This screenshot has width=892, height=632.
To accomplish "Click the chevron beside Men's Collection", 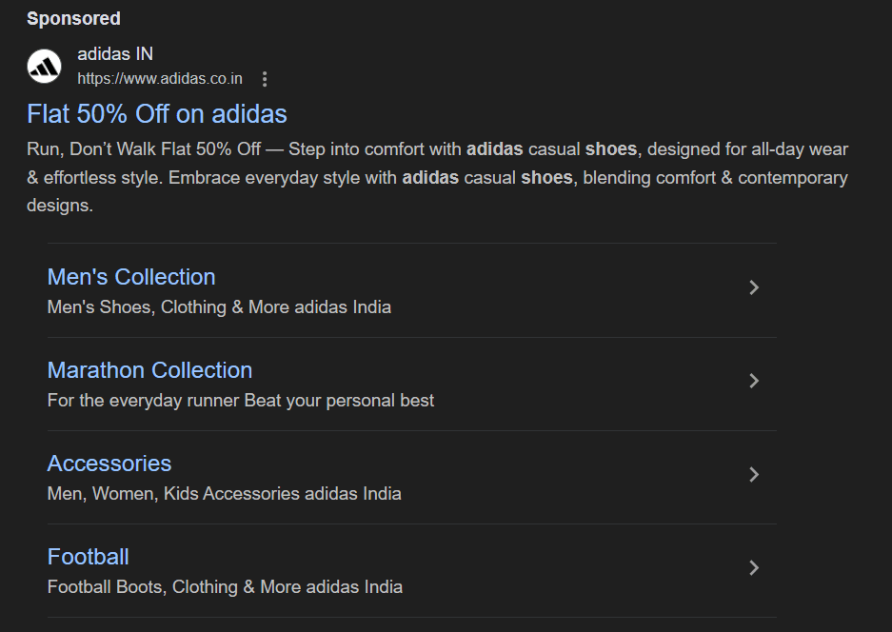I will pyautogui.click(x=754, y=287).
